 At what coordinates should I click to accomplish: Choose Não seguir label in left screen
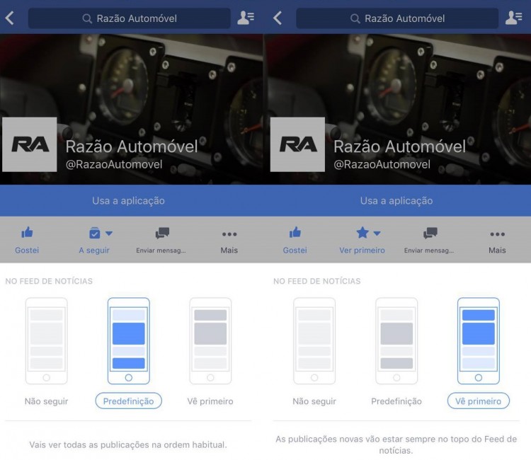(47, 401)
